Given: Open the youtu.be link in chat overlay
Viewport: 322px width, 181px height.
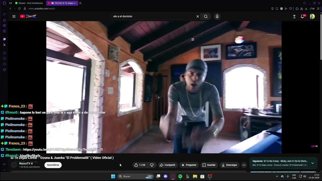Looking at the screenshot, I should (63, 150).
